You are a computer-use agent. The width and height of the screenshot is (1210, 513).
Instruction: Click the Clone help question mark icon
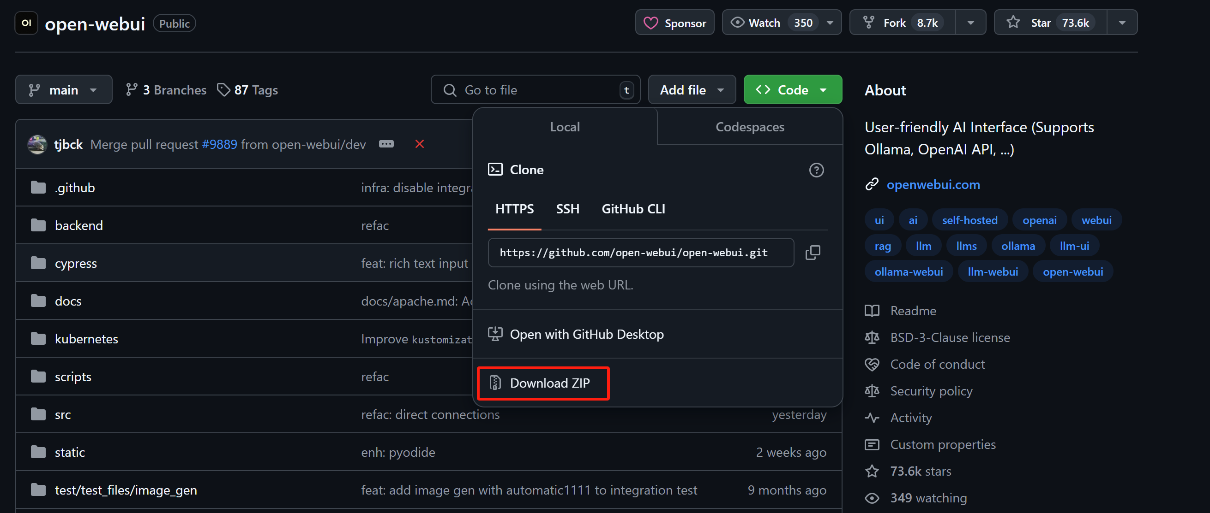[x=816, y=170]
